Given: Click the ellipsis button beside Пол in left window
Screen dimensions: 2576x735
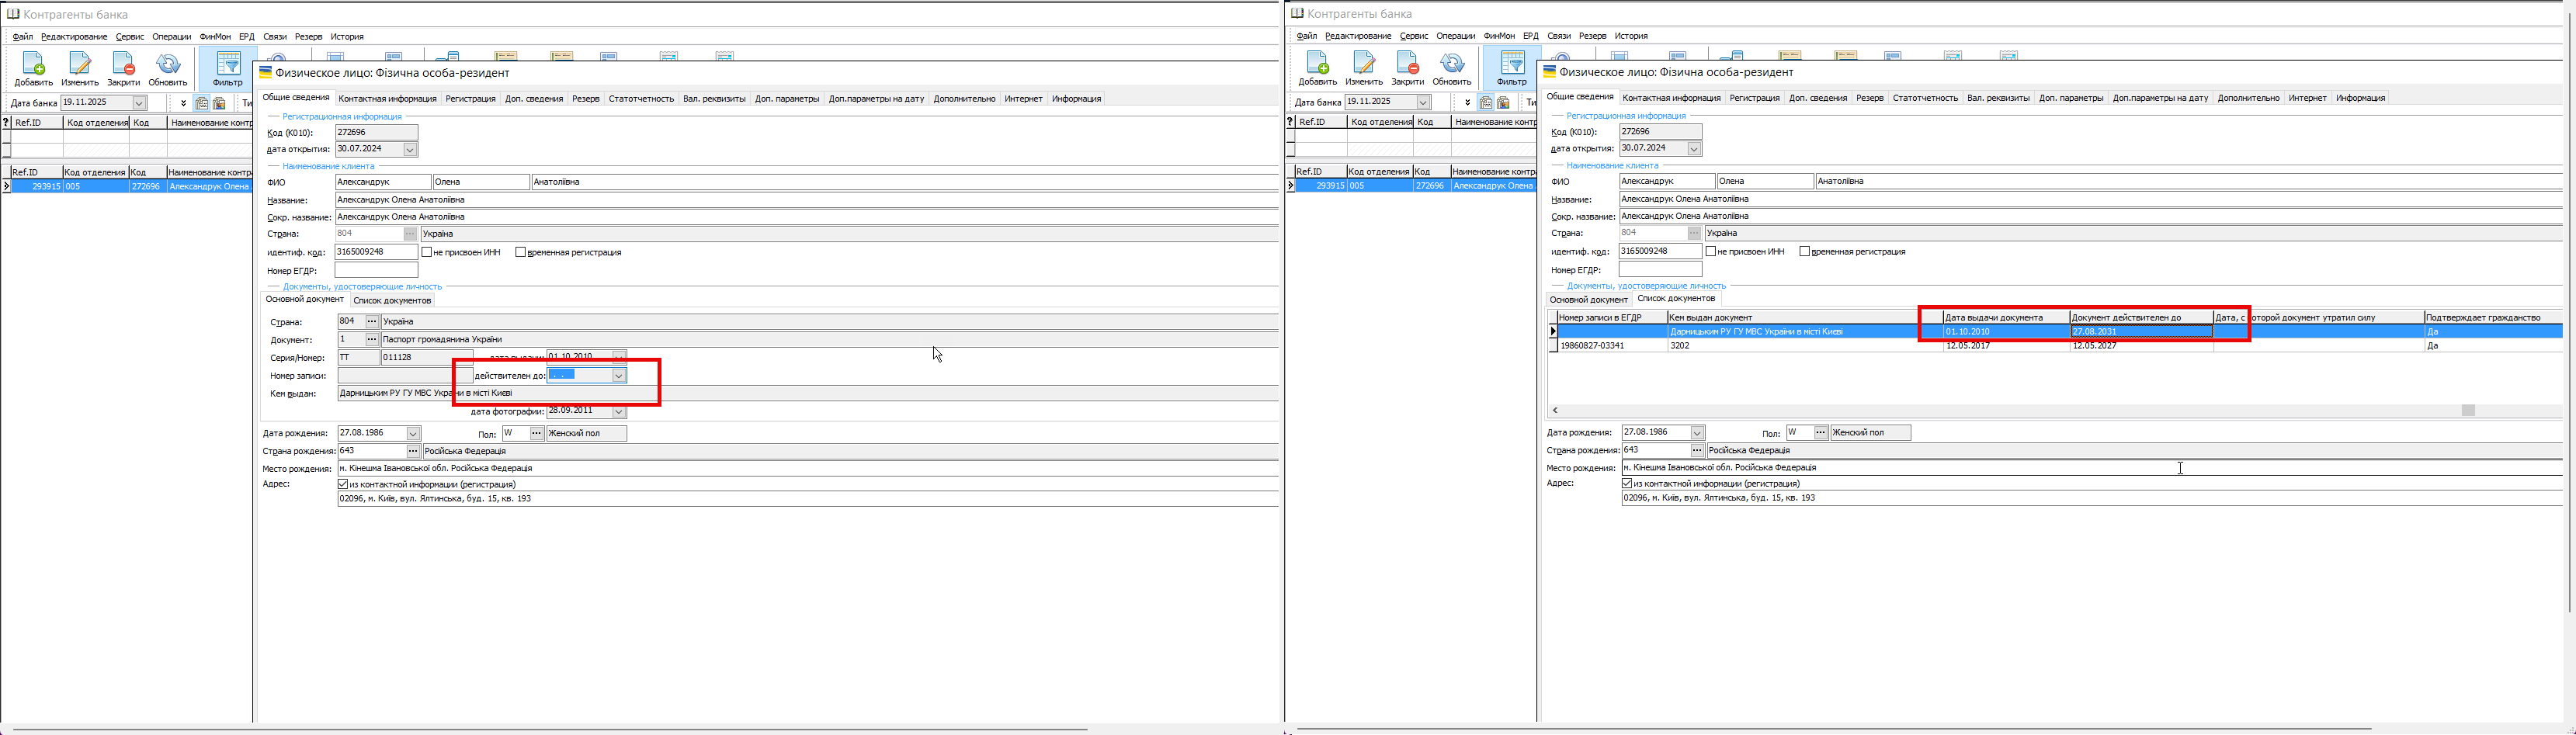Looking at the screenshot, I should tap(537, 434).
